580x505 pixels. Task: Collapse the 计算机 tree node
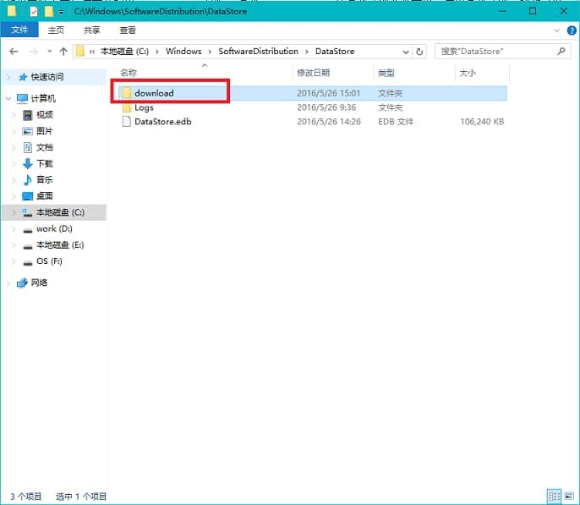(8, 98)
